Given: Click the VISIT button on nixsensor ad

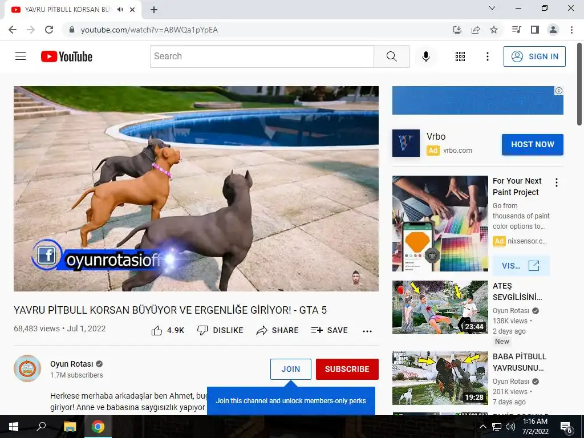Looking at the screenshot, I should 521,266.
